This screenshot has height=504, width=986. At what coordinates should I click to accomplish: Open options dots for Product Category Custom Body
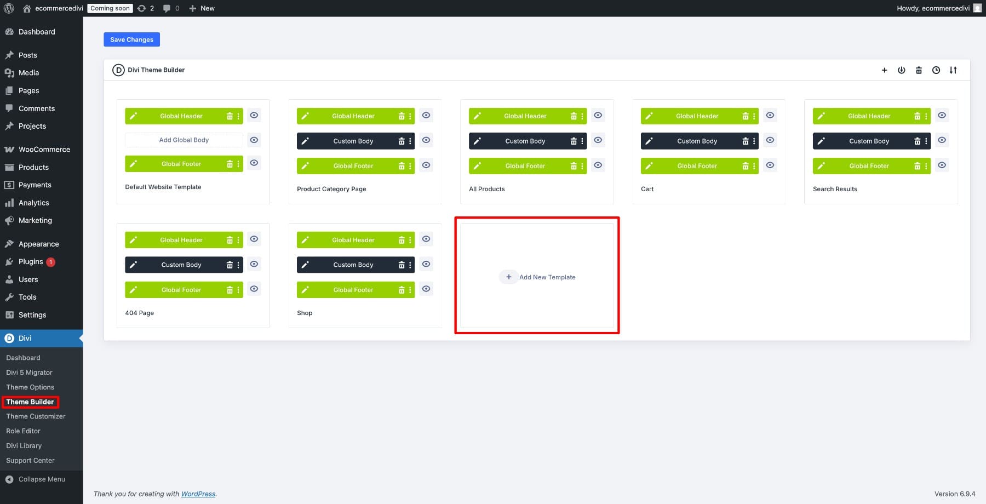pyautogui.click(x=410, y=141)
